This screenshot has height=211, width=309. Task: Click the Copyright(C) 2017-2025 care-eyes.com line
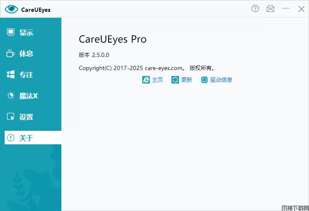tap(146, 68)
